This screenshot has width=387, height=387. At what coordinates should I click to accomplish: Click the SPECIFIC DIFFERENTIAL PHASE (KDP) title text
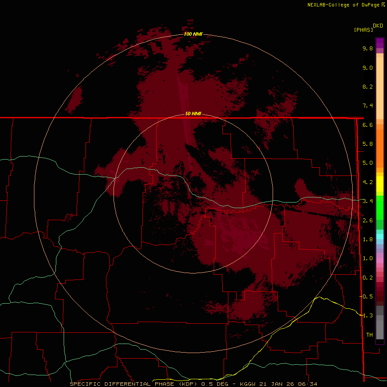133,384
